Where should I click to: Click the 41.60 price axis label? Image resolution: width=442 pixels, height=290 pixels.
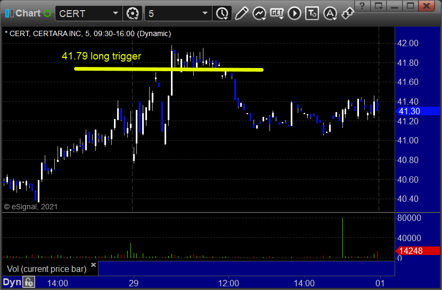407,82
